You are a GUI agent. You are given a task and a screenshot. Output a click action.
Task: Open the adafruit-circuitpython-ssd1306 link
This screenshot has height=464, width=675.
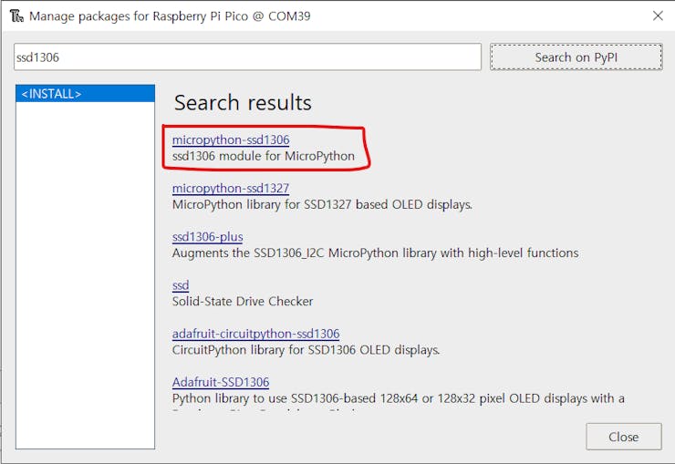pos(255,334)
